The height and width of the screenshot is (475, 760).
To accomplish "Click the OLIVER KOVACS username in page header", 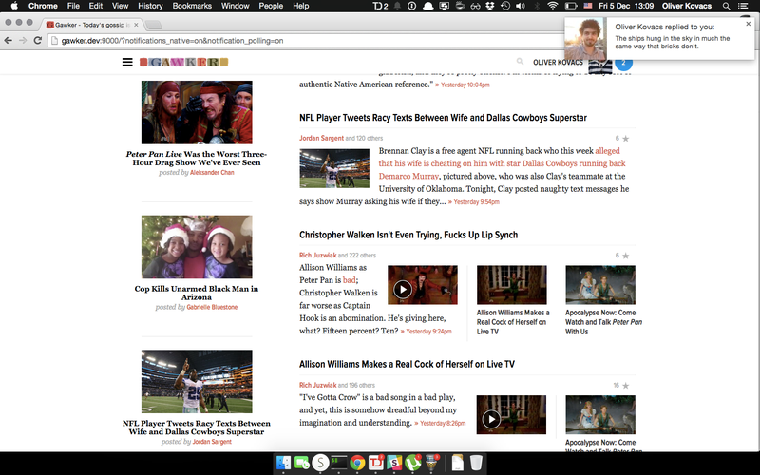I will [558, 63].
